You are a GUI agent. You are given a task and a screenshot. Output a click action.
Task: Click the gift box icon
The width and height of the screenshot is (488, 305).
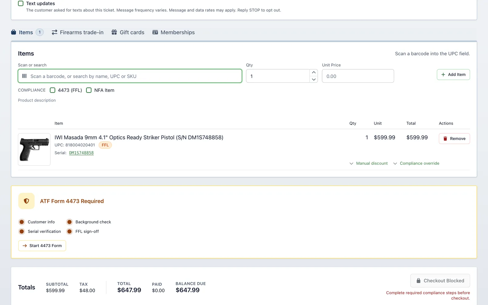[x=114, y=32]
